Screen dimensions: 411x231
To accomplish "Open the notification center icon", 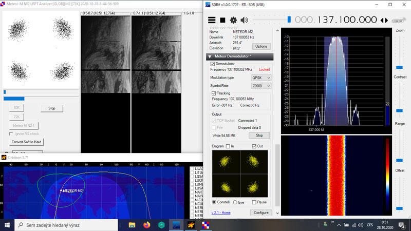I will [x=402, y=225].
